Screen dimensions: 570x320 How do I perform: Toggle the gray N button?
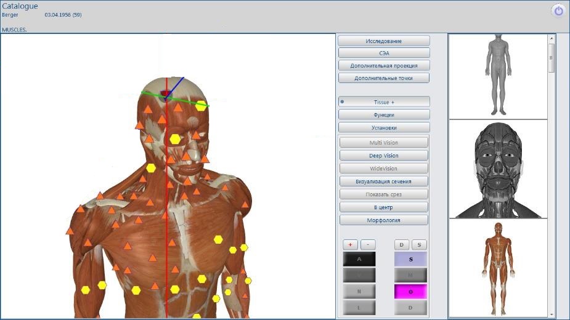[x=359, y=292]
